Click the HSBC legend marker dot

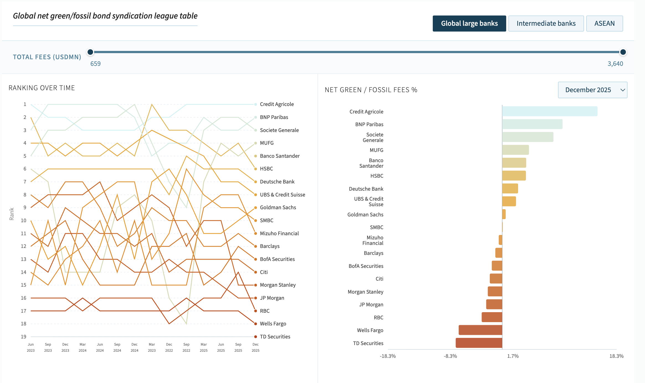tap(255, 169)
